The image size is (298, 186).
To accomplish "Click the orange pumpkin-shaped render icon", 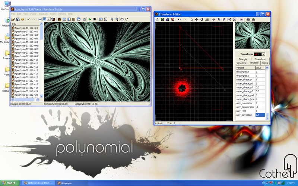I will click(x=22, y=19).
